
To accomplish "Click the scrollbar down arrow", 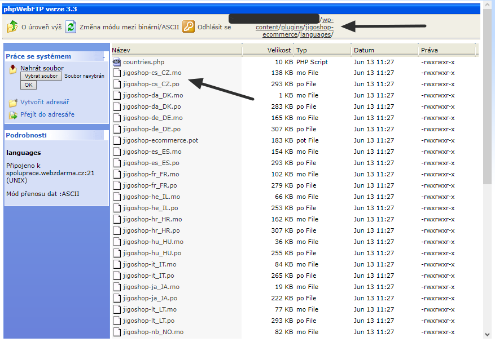I will (x=487, y=335).
